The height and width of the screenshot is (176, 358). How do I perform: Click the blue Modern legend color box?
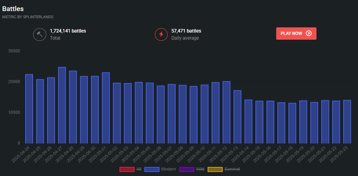[x=152, y=169]
